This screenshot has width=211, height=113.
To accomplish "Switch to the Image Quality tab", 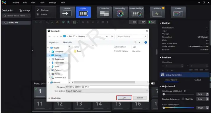I will [x=171, y=80].
